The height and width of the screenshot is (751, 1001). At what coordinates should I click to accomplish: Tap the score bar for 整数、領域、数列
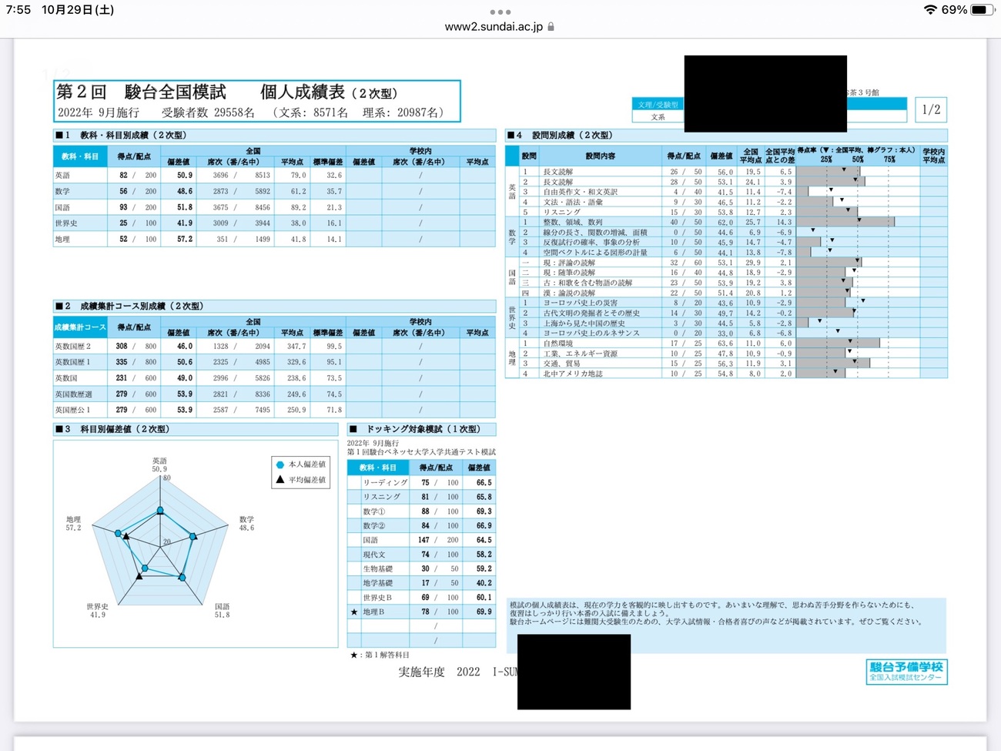(x=845, y=222)
